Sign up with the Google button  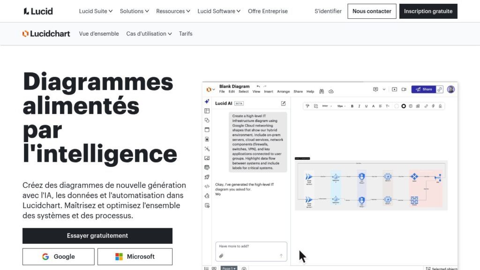(59, 256)
